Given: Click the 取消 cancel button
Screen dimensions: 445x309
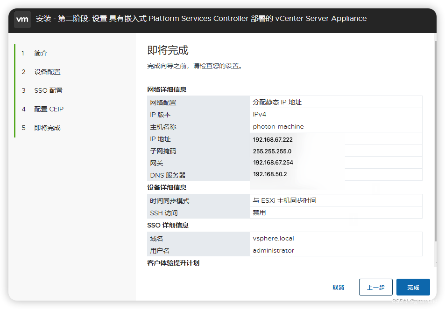Looking at the screenshot, I should [x=338, y=287].
